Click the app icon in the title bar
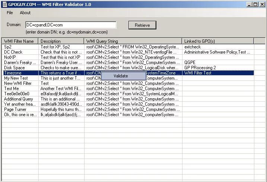The height and width of the screenshot is (182, 267). click(4, 4)
